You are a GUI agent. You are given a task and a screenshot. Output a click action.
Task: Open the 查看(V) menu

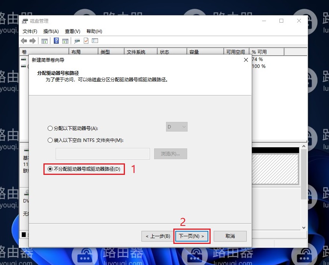point(73,31)
